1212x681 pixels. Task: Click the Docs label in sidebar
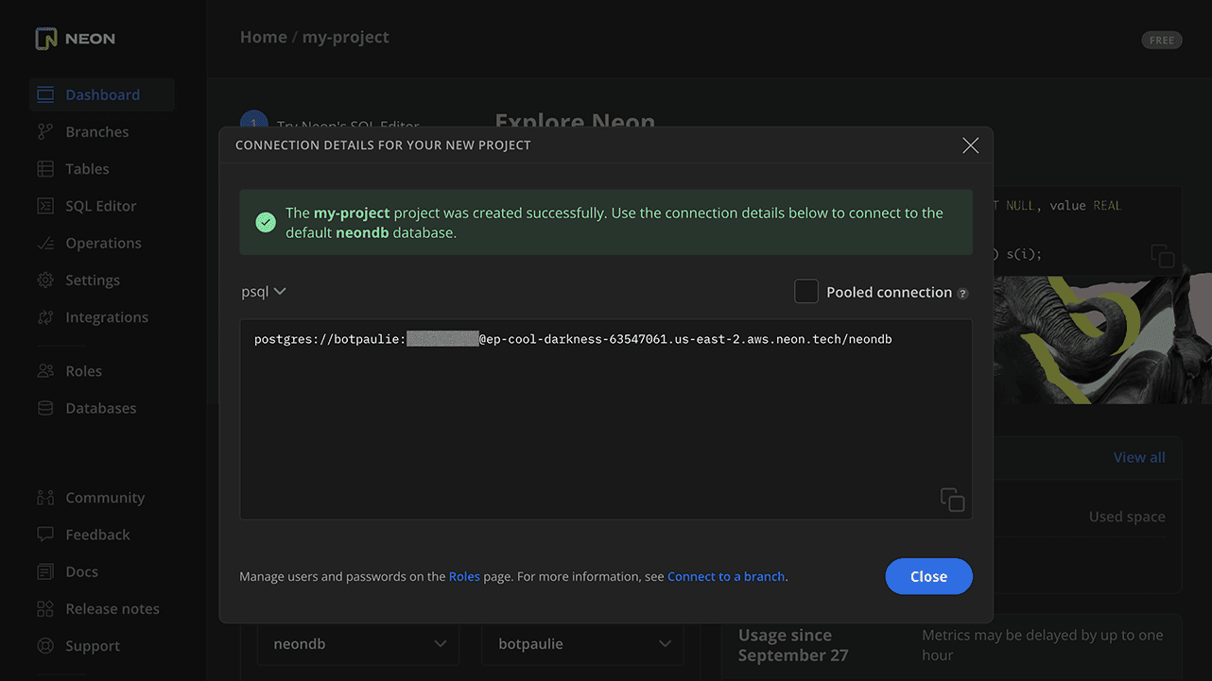coord(81,571)
